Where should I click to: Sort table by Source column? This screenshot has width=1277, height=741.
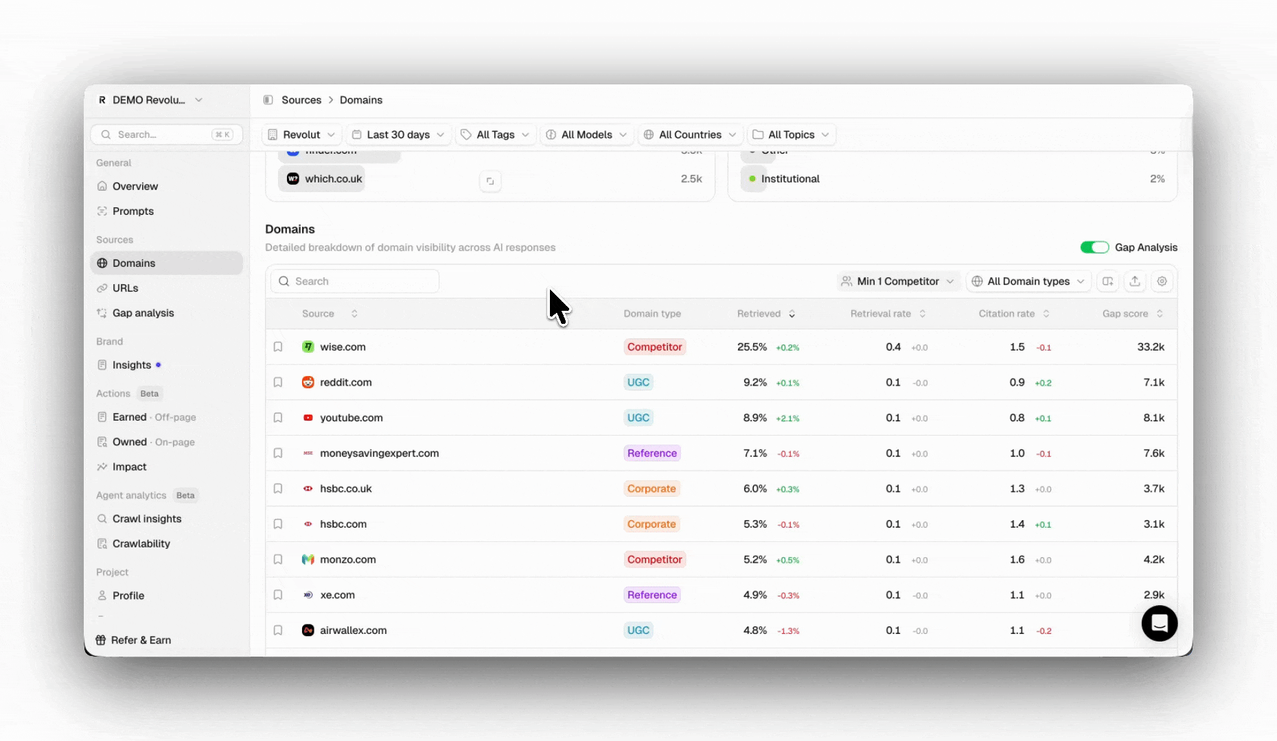point(330,314)
